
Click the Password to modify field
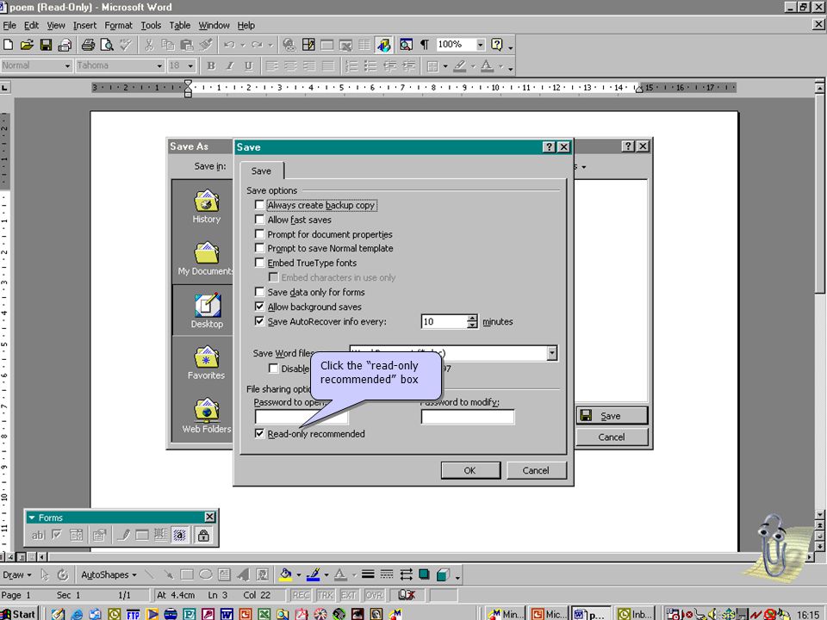pyautogui.click(x=467, y=417)
